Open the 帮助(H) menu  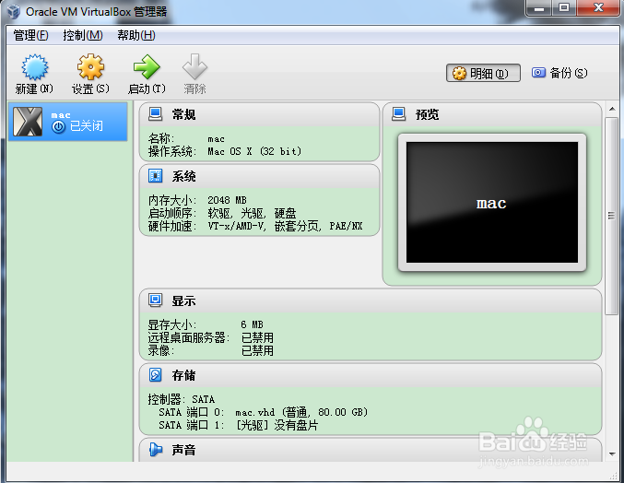point(136,35)
